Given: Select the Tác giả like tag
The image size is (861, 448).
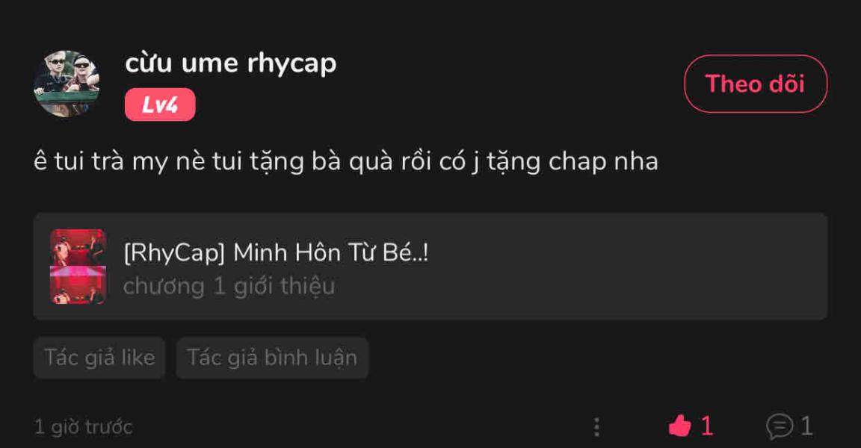Looking at the screenshot, I should click(99, 358).
